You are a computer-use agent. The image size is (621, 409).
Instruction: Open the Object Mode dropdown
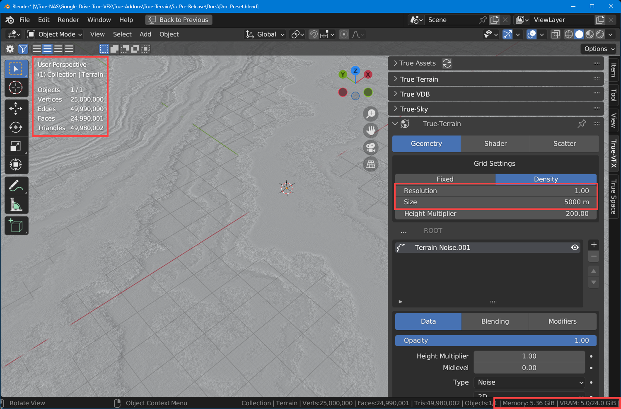tap(55, 34)
